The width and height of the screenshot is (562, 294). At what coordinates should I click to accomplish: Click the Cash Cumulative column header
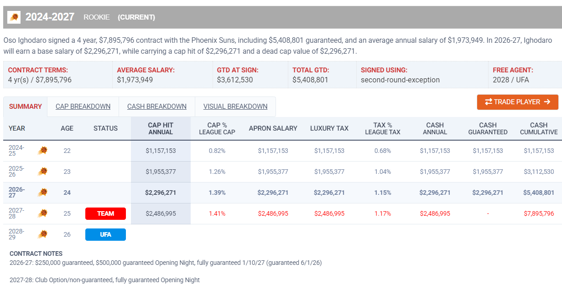tap(539, 128)
